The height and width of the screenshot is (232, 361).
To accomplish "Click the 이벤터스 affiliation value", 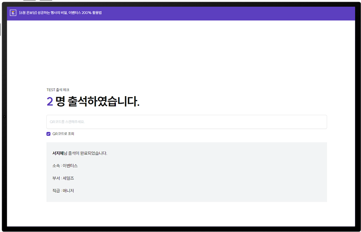I will 70,166.
